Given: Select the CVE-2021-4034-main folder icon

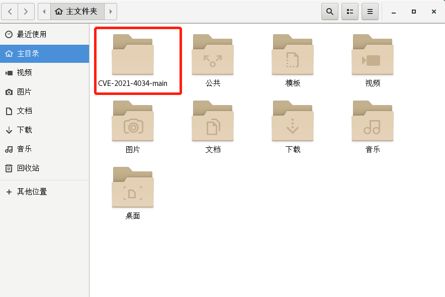Looking at the screenshot, I should [x=133, y=55].
